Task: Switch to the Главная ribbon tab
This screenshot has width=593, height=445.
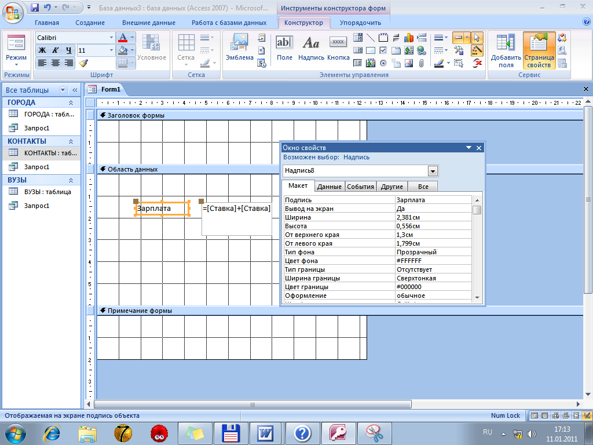Action: tap(47, 23)
